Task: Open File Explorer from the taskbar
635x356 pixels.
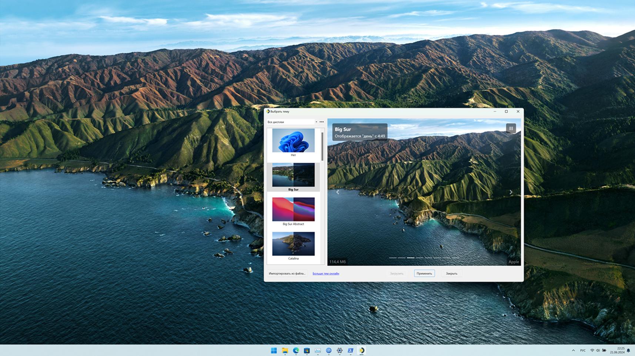Action: click(285, 350)
